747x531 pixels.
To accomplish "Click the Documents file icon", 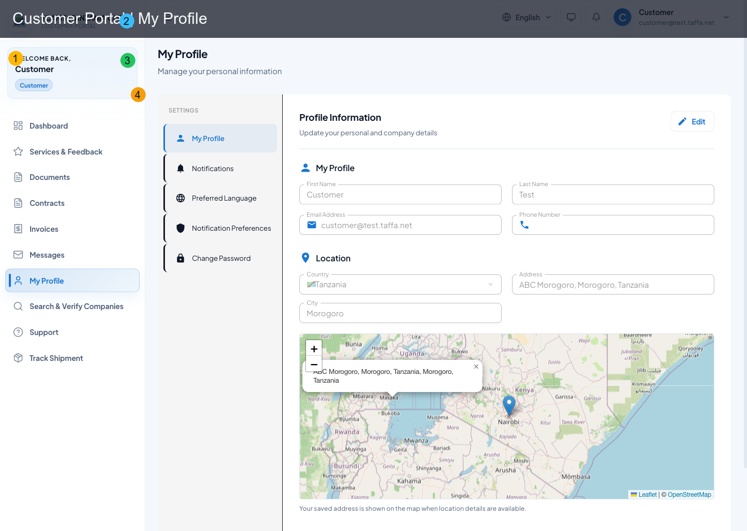I will point(18,177).
